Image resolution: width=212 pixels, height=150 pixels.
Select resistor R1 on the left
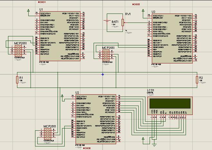(x=17, y=80)
